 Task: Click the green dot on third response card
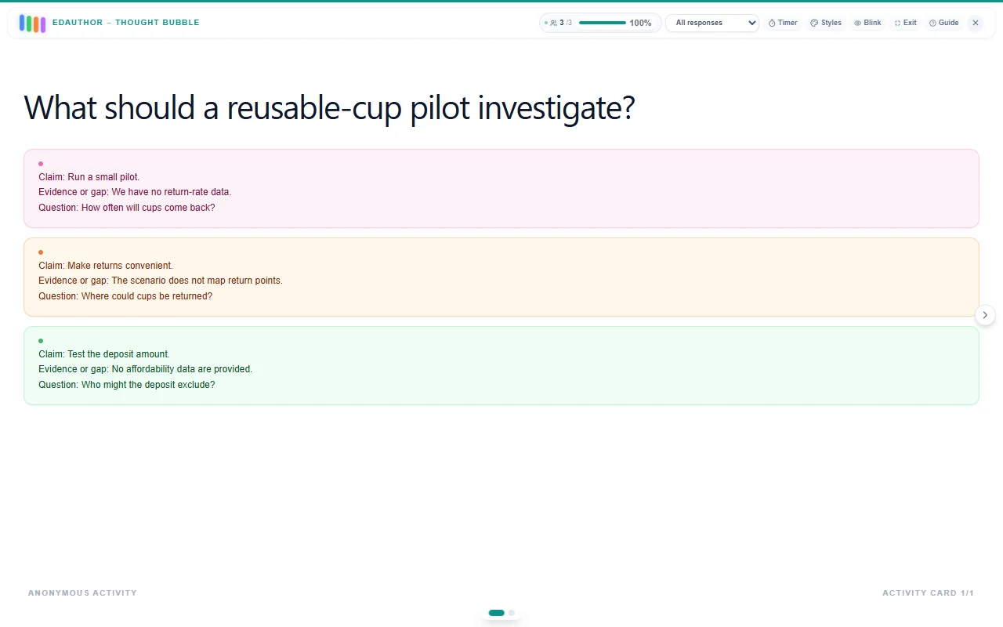[x=41, y=341]
